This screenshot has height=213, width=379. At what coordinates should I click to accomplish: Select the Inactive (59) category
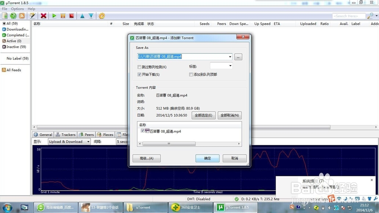14,47
